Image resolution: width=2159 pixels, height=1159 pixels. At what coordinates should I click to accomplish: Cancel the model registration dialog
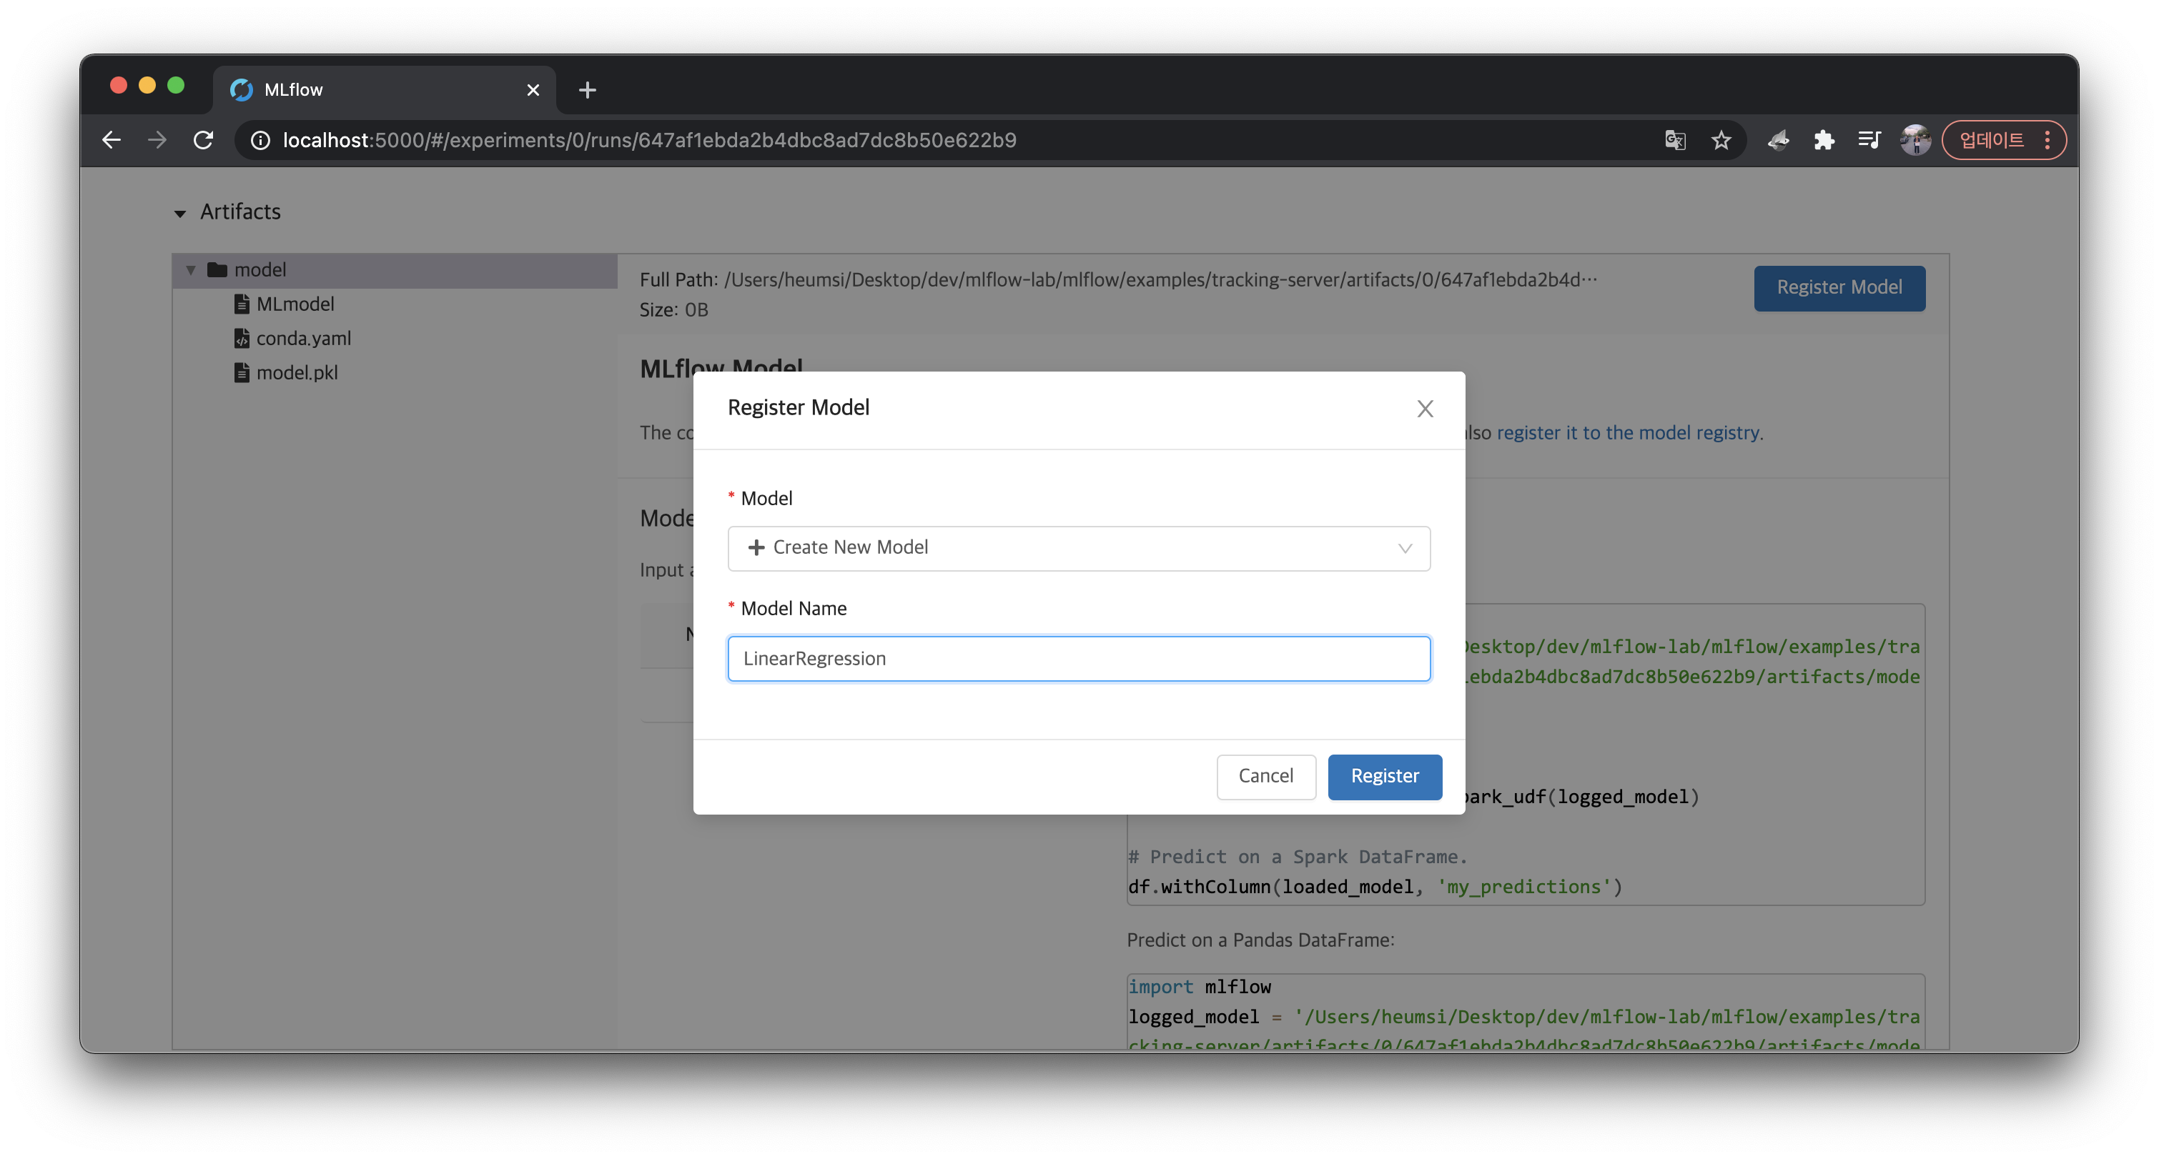pos(1265,776)
